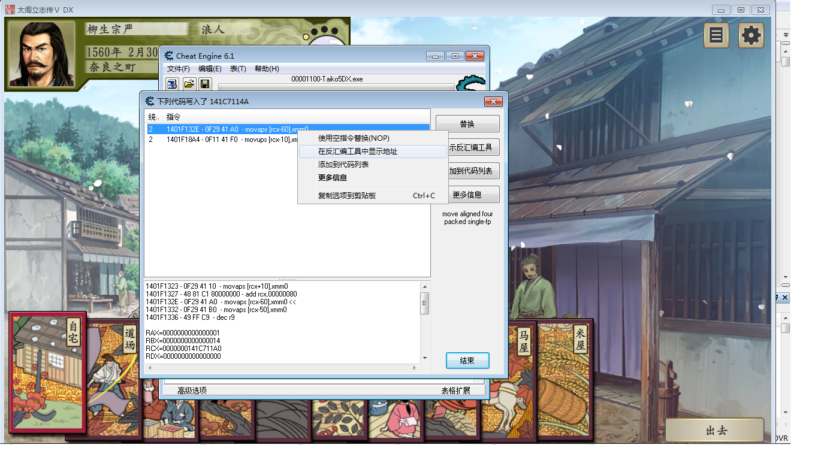
Task: Click the info pane scroll up arrow
Action: click(425, 286)
